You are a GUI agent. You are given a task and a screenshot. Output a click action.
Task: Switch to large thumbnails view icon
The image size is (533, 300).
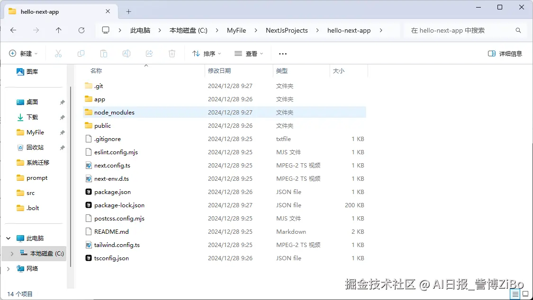tap(525, 294)
